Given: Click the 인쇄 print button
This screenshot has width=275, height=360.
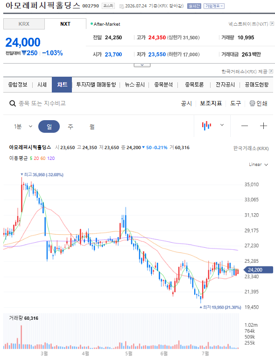Looking at the screenshot, I should coord(259,103).
